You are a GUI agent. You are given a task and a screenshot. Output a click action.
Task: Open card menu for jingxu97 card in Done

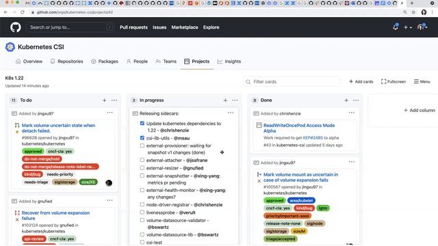point(352,162)
